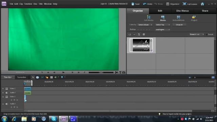
Task: Expand the Audio 2 track arrow
Action: pyautogui.click(x=3, y=93)
